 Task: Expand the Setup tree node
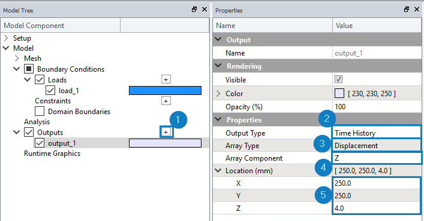pyautogui.click(x=6, y=38)
